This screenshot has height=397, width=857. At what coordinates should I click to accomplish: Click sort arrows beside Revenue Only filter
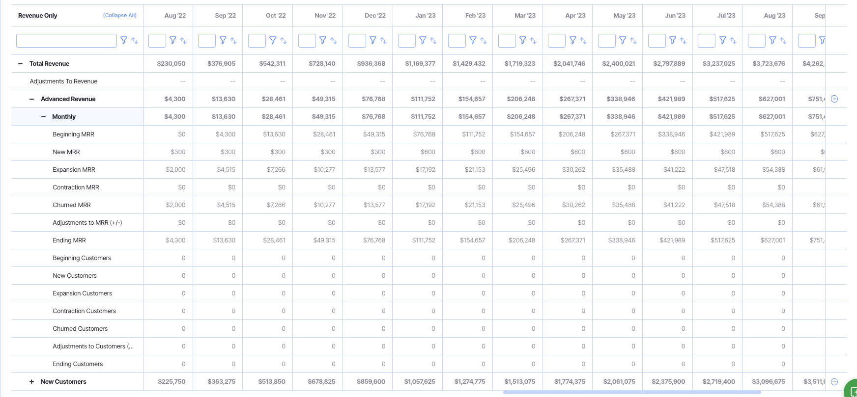(x=135, y=41)
